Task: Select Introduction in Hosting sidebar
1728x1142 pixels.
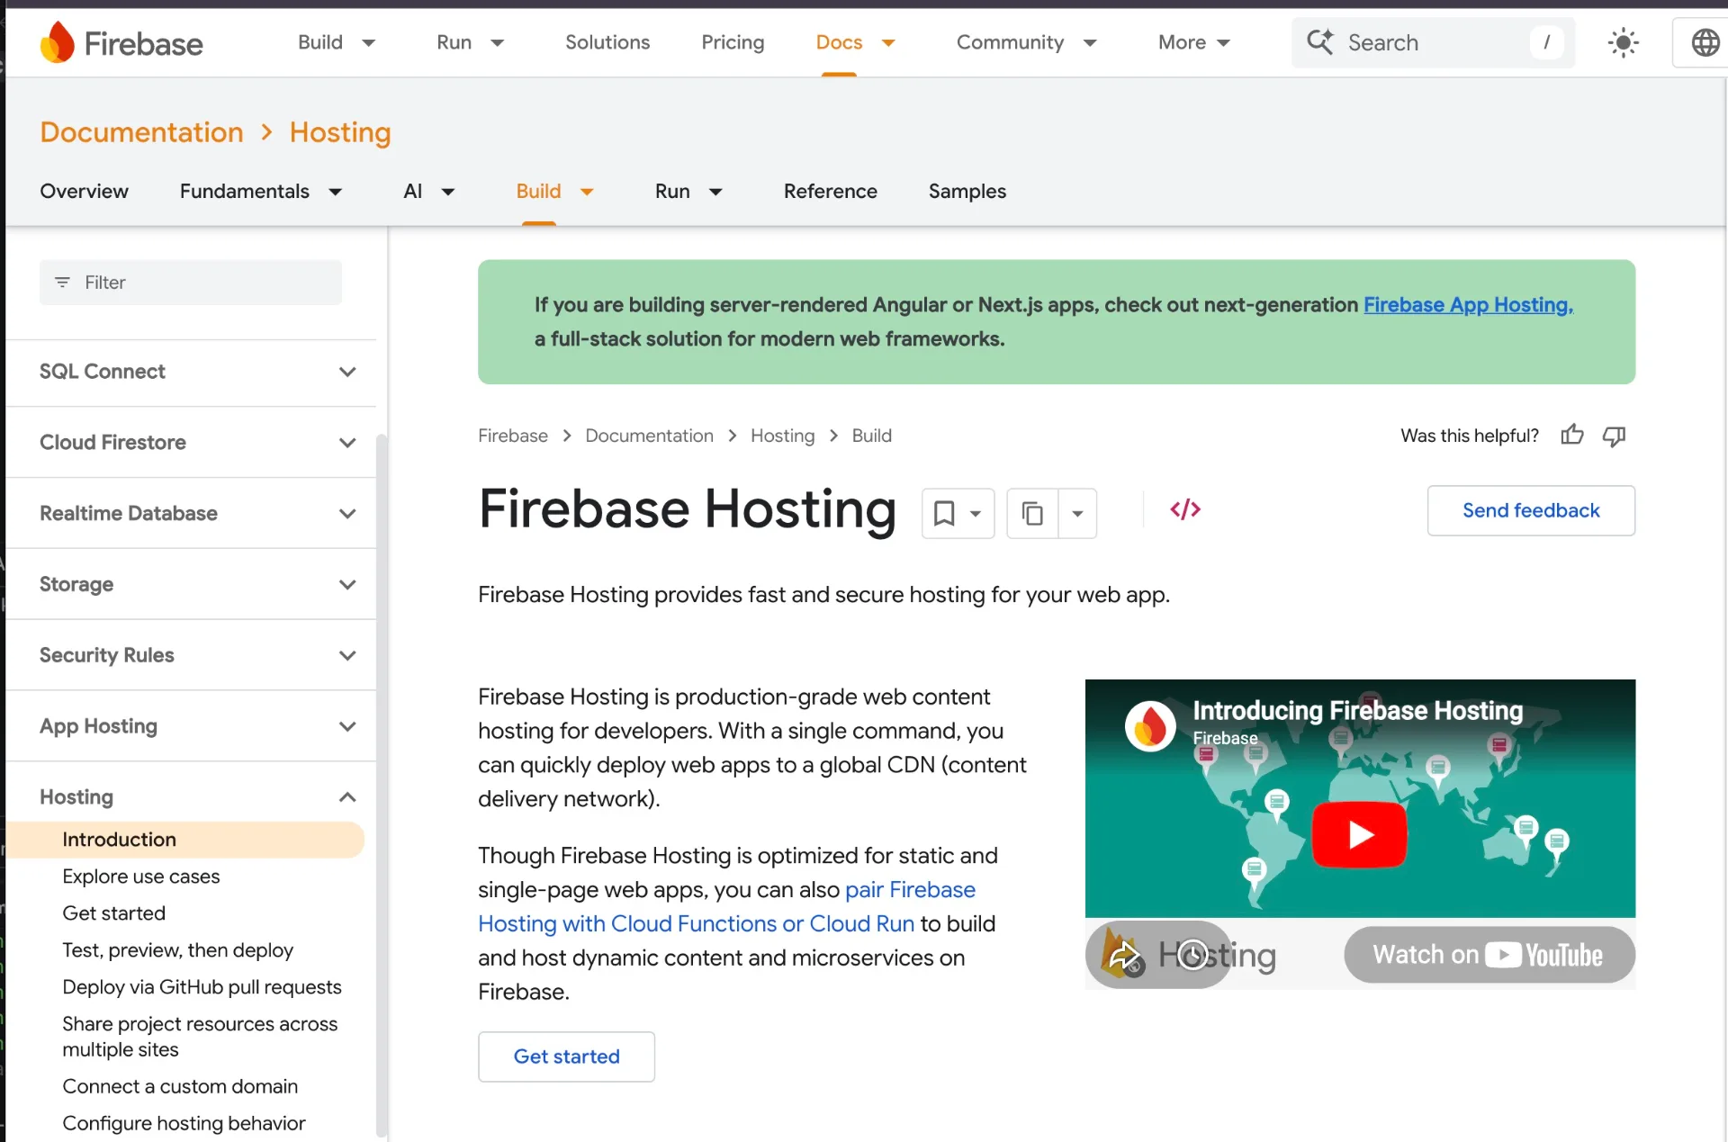Action: tap(186, 840)
